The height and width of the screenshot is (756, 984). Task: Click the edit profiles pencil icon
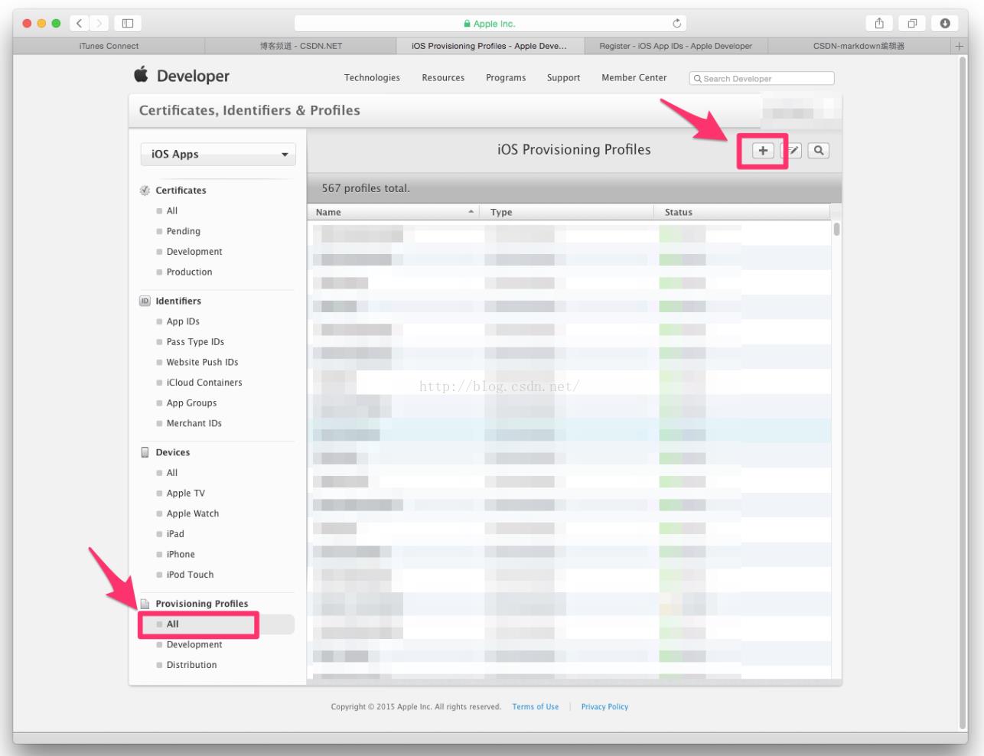coord(791,151)
